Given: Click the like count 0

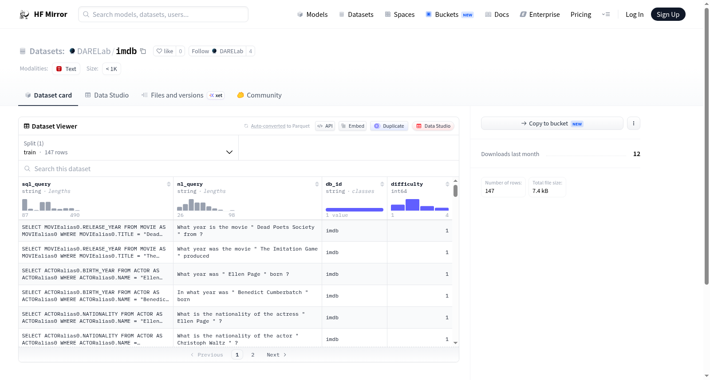Looking at the screenshot, I should pos(181,51).
